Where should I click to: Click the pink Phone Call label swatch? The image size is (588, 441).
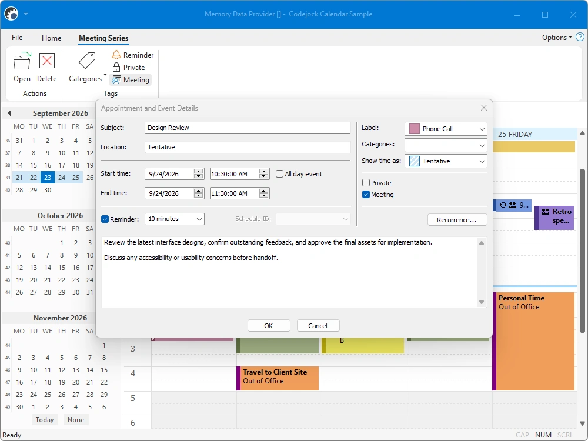click(415, 129)
